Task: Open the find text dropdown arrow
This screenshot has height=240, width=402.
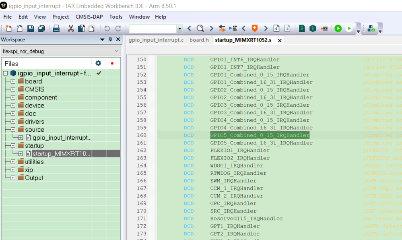Action: coord(180,29)
